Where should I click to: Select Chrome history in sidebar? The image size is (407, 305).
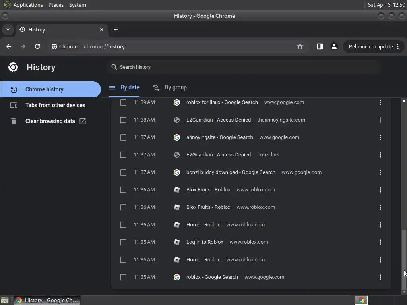pyautogui.click(x=50, y=89)
